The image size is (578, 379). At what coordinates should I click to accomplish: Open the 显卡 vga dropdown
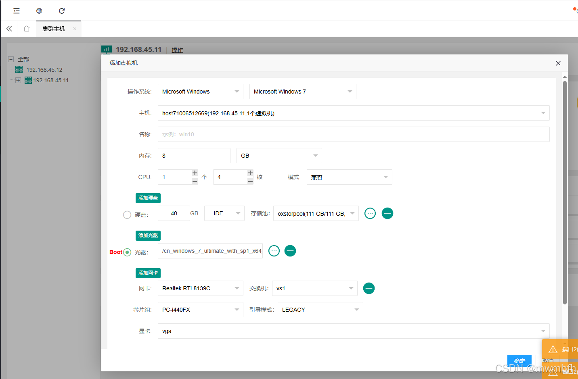pos(354,331)
